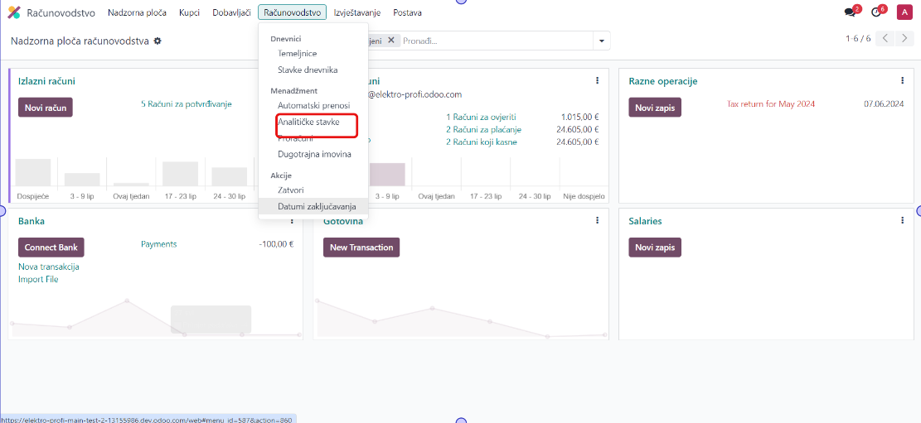Screen dimensions: 921x423
Task: Open the Izvještavanje menu
Action: (356, 12)
